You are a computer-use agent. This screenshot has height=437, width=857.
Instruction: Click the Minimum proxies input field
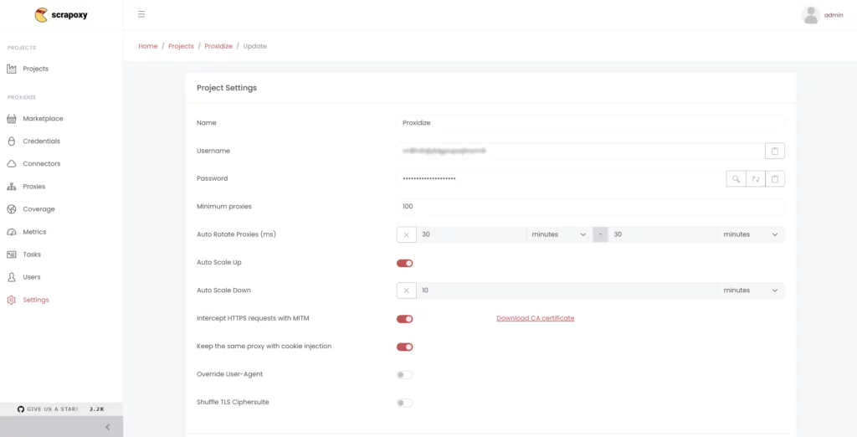point(590,207)
